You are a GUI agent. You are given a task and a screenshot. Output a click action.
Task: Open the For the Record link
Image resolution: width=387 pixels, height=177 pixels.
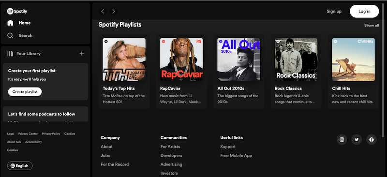(x=115, y=164)
